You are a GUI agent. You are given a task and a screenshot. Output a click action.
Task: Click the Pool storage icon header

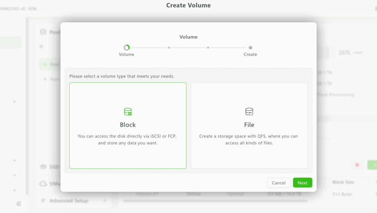coord(43,32)
